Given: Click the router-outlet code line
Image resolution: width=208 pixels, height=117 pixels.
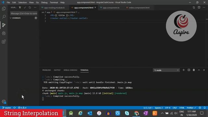Looking at the screenshot, I should coord(69,18).
